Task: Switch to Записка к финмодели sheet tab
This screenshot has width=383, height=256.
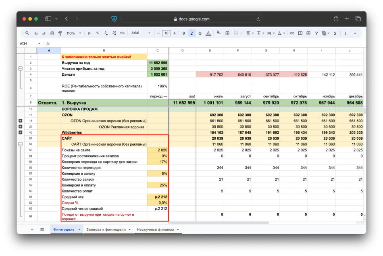Action: pyautogui.click(x=106, y=229)
